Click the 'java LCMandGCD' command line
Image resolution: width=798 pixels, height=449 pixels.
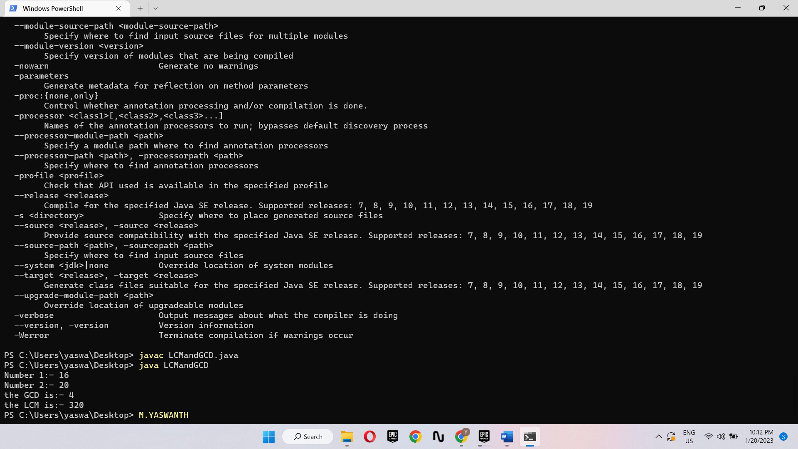pyautogui.click(x=106, y=365)
